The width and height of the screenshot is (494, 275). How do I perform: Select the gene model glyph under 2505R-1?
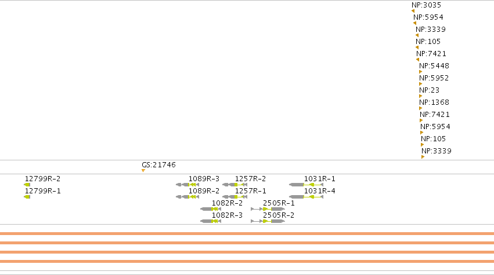click(x=268, y=209)
